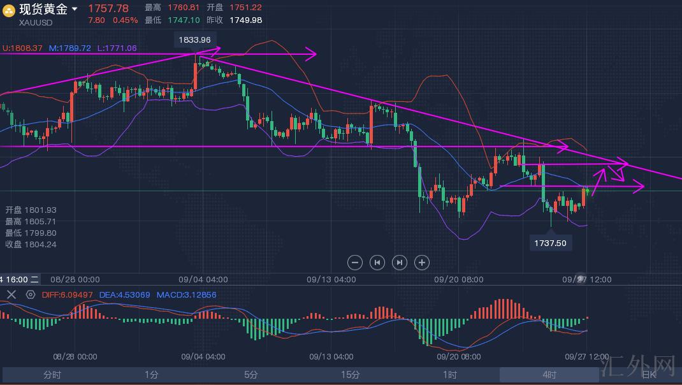Viewport: 682px width, 385px height.
Task: Click the 1737.50 low price label
Action: 550,243
